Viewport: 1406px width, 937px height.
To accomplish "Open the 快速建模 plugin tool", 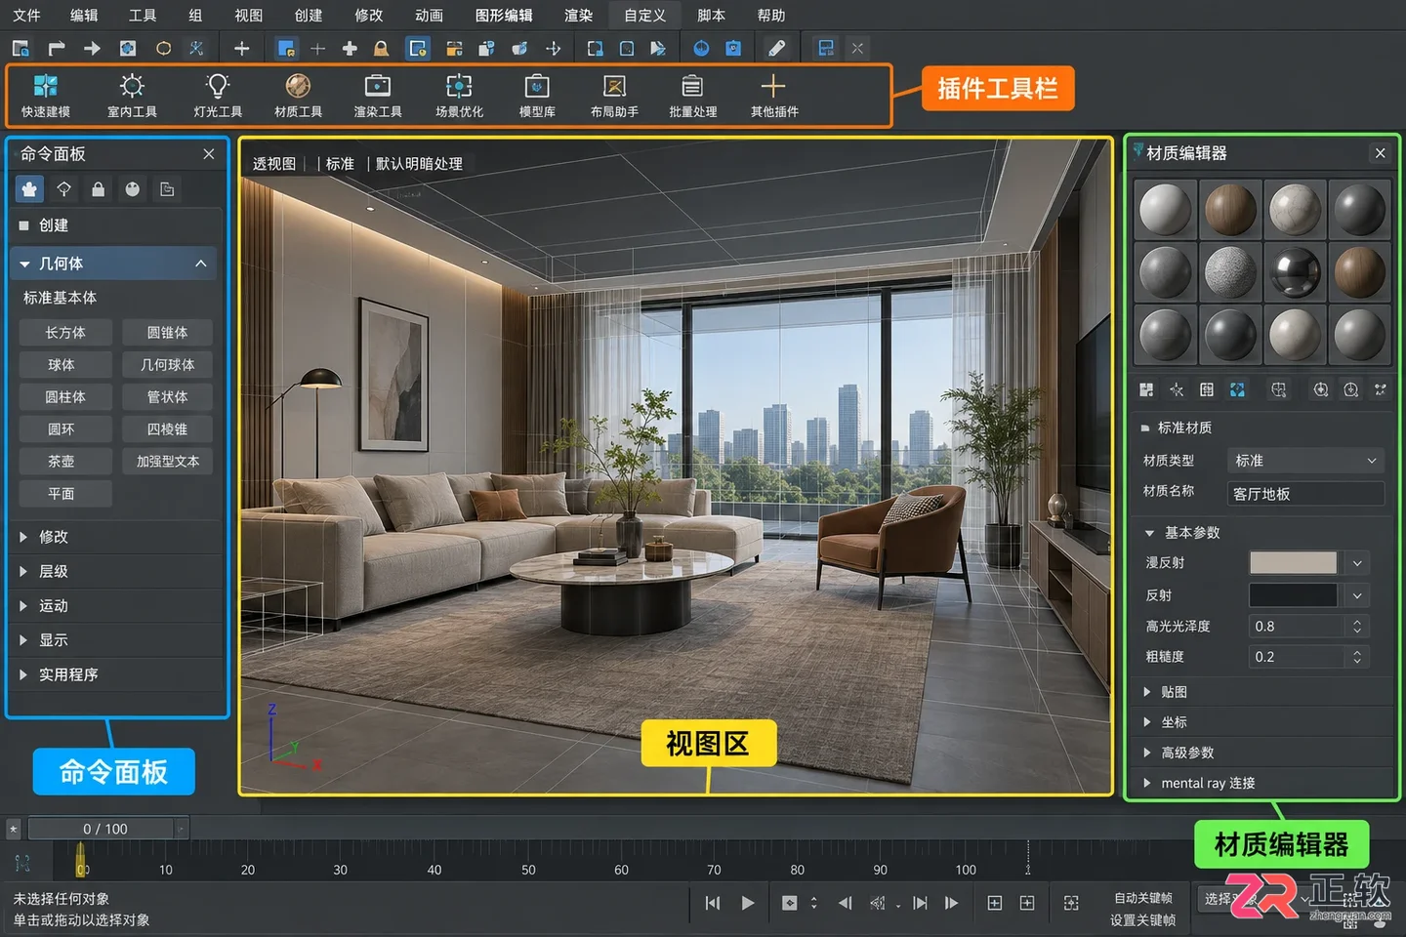I will click(x=46, y=96).
